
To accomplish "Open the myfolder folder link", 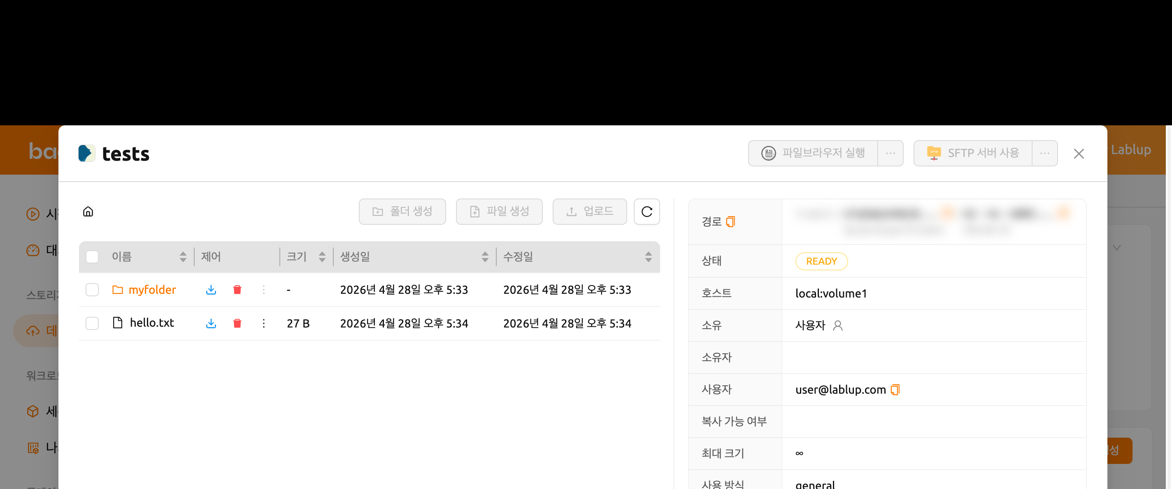I will 152,289.
